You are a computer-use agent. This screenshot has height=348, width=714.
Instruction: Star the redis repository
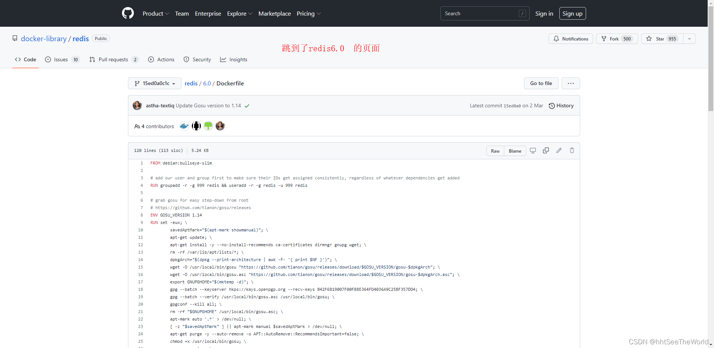(x=662, y=39)
